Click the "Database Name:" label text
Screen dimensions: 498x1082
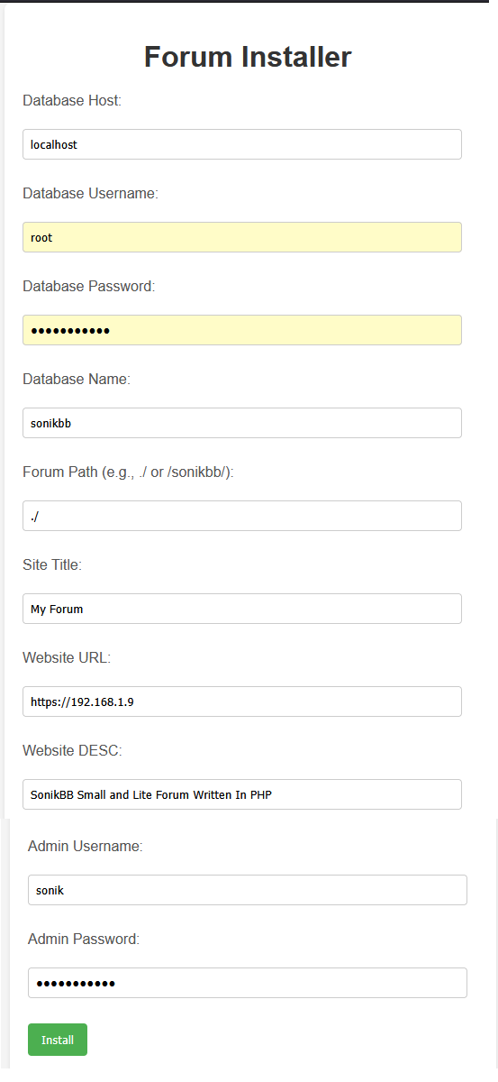point(77,380)
